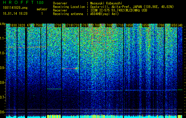Click the date stamp 10.01.14 18:20
Image resolution: width=186 pixels, height=118 pixels.
click(15, 14)
